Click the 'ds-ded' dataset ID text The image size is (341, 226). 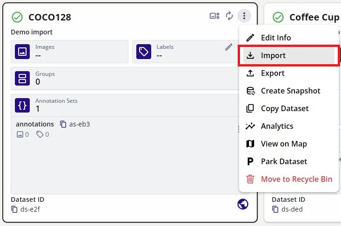292,209
